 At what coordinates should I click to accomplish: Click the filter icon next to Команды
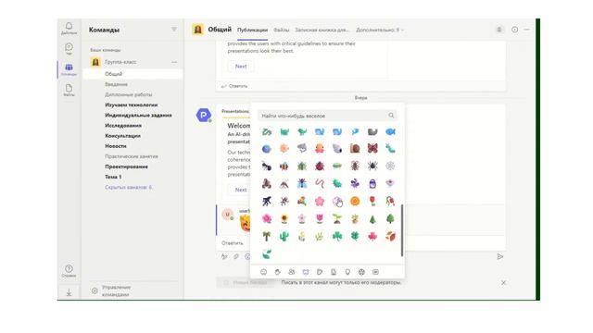pos(174,30)
